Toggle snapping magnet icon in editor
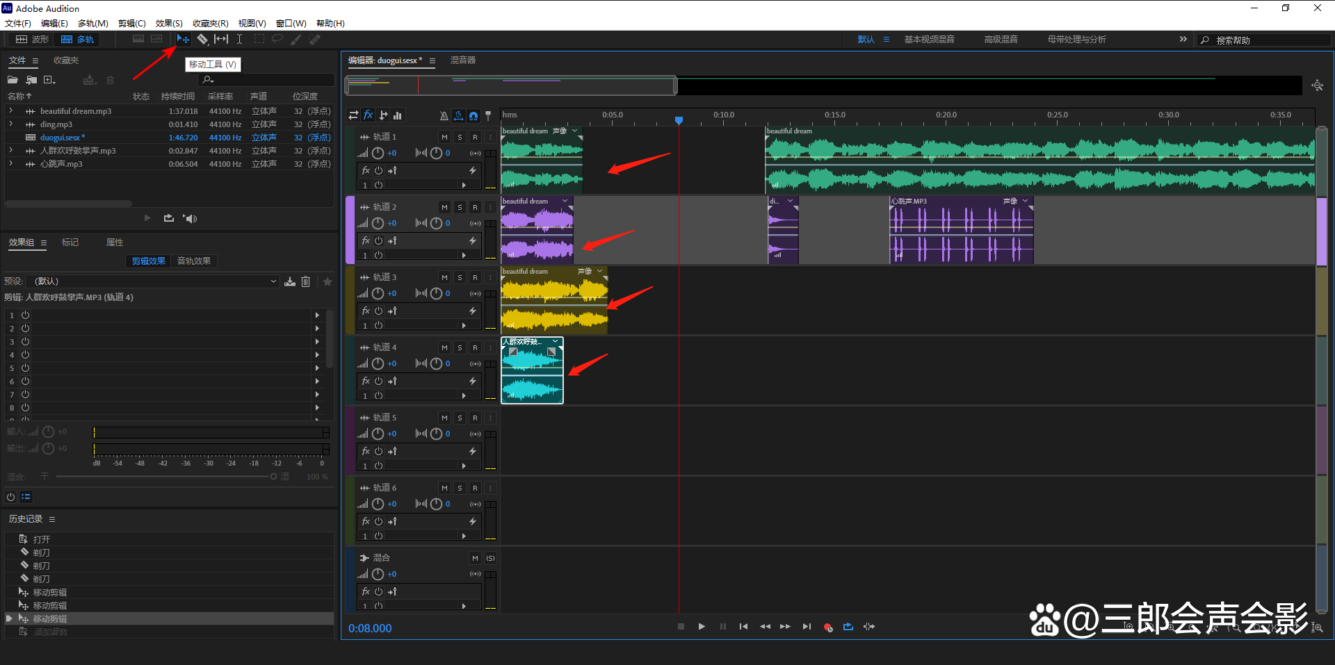This screenshot has width=1335, height=665. (474, 115)
